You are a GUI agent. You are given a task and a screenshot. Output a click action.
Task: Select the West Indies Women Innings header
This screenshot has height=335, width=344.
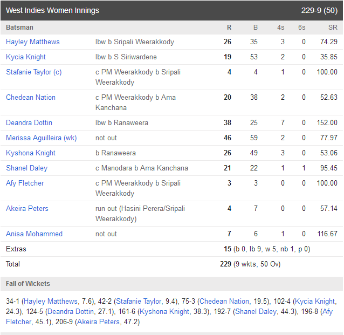172,10
